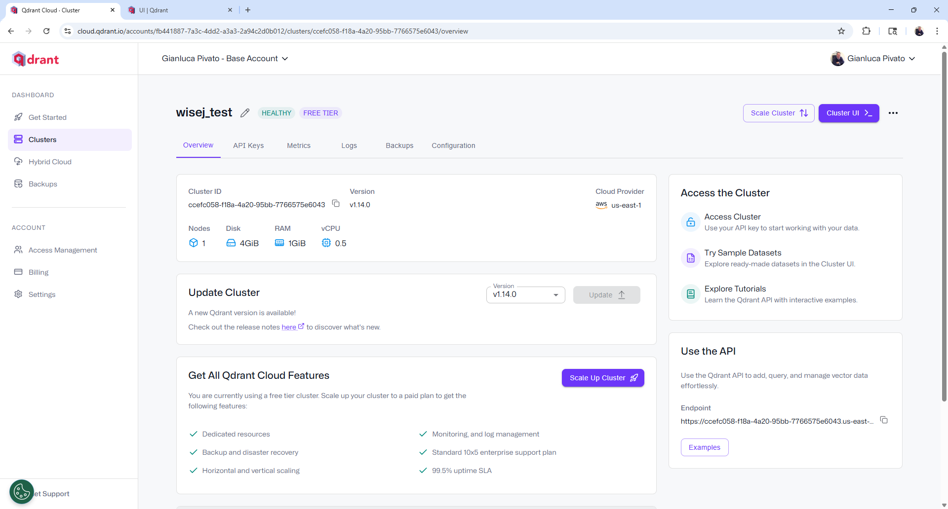Open Explore Tutorials link
Viewport: 948px width, 509px height.
tap(735, 289)
